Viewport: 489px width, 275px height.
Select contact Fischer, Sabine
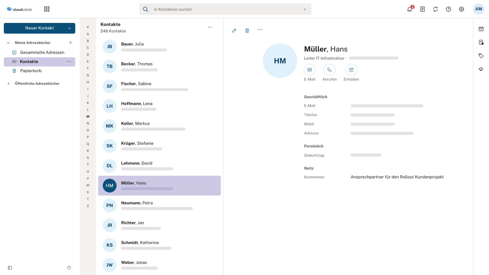(x=159, y=86)
